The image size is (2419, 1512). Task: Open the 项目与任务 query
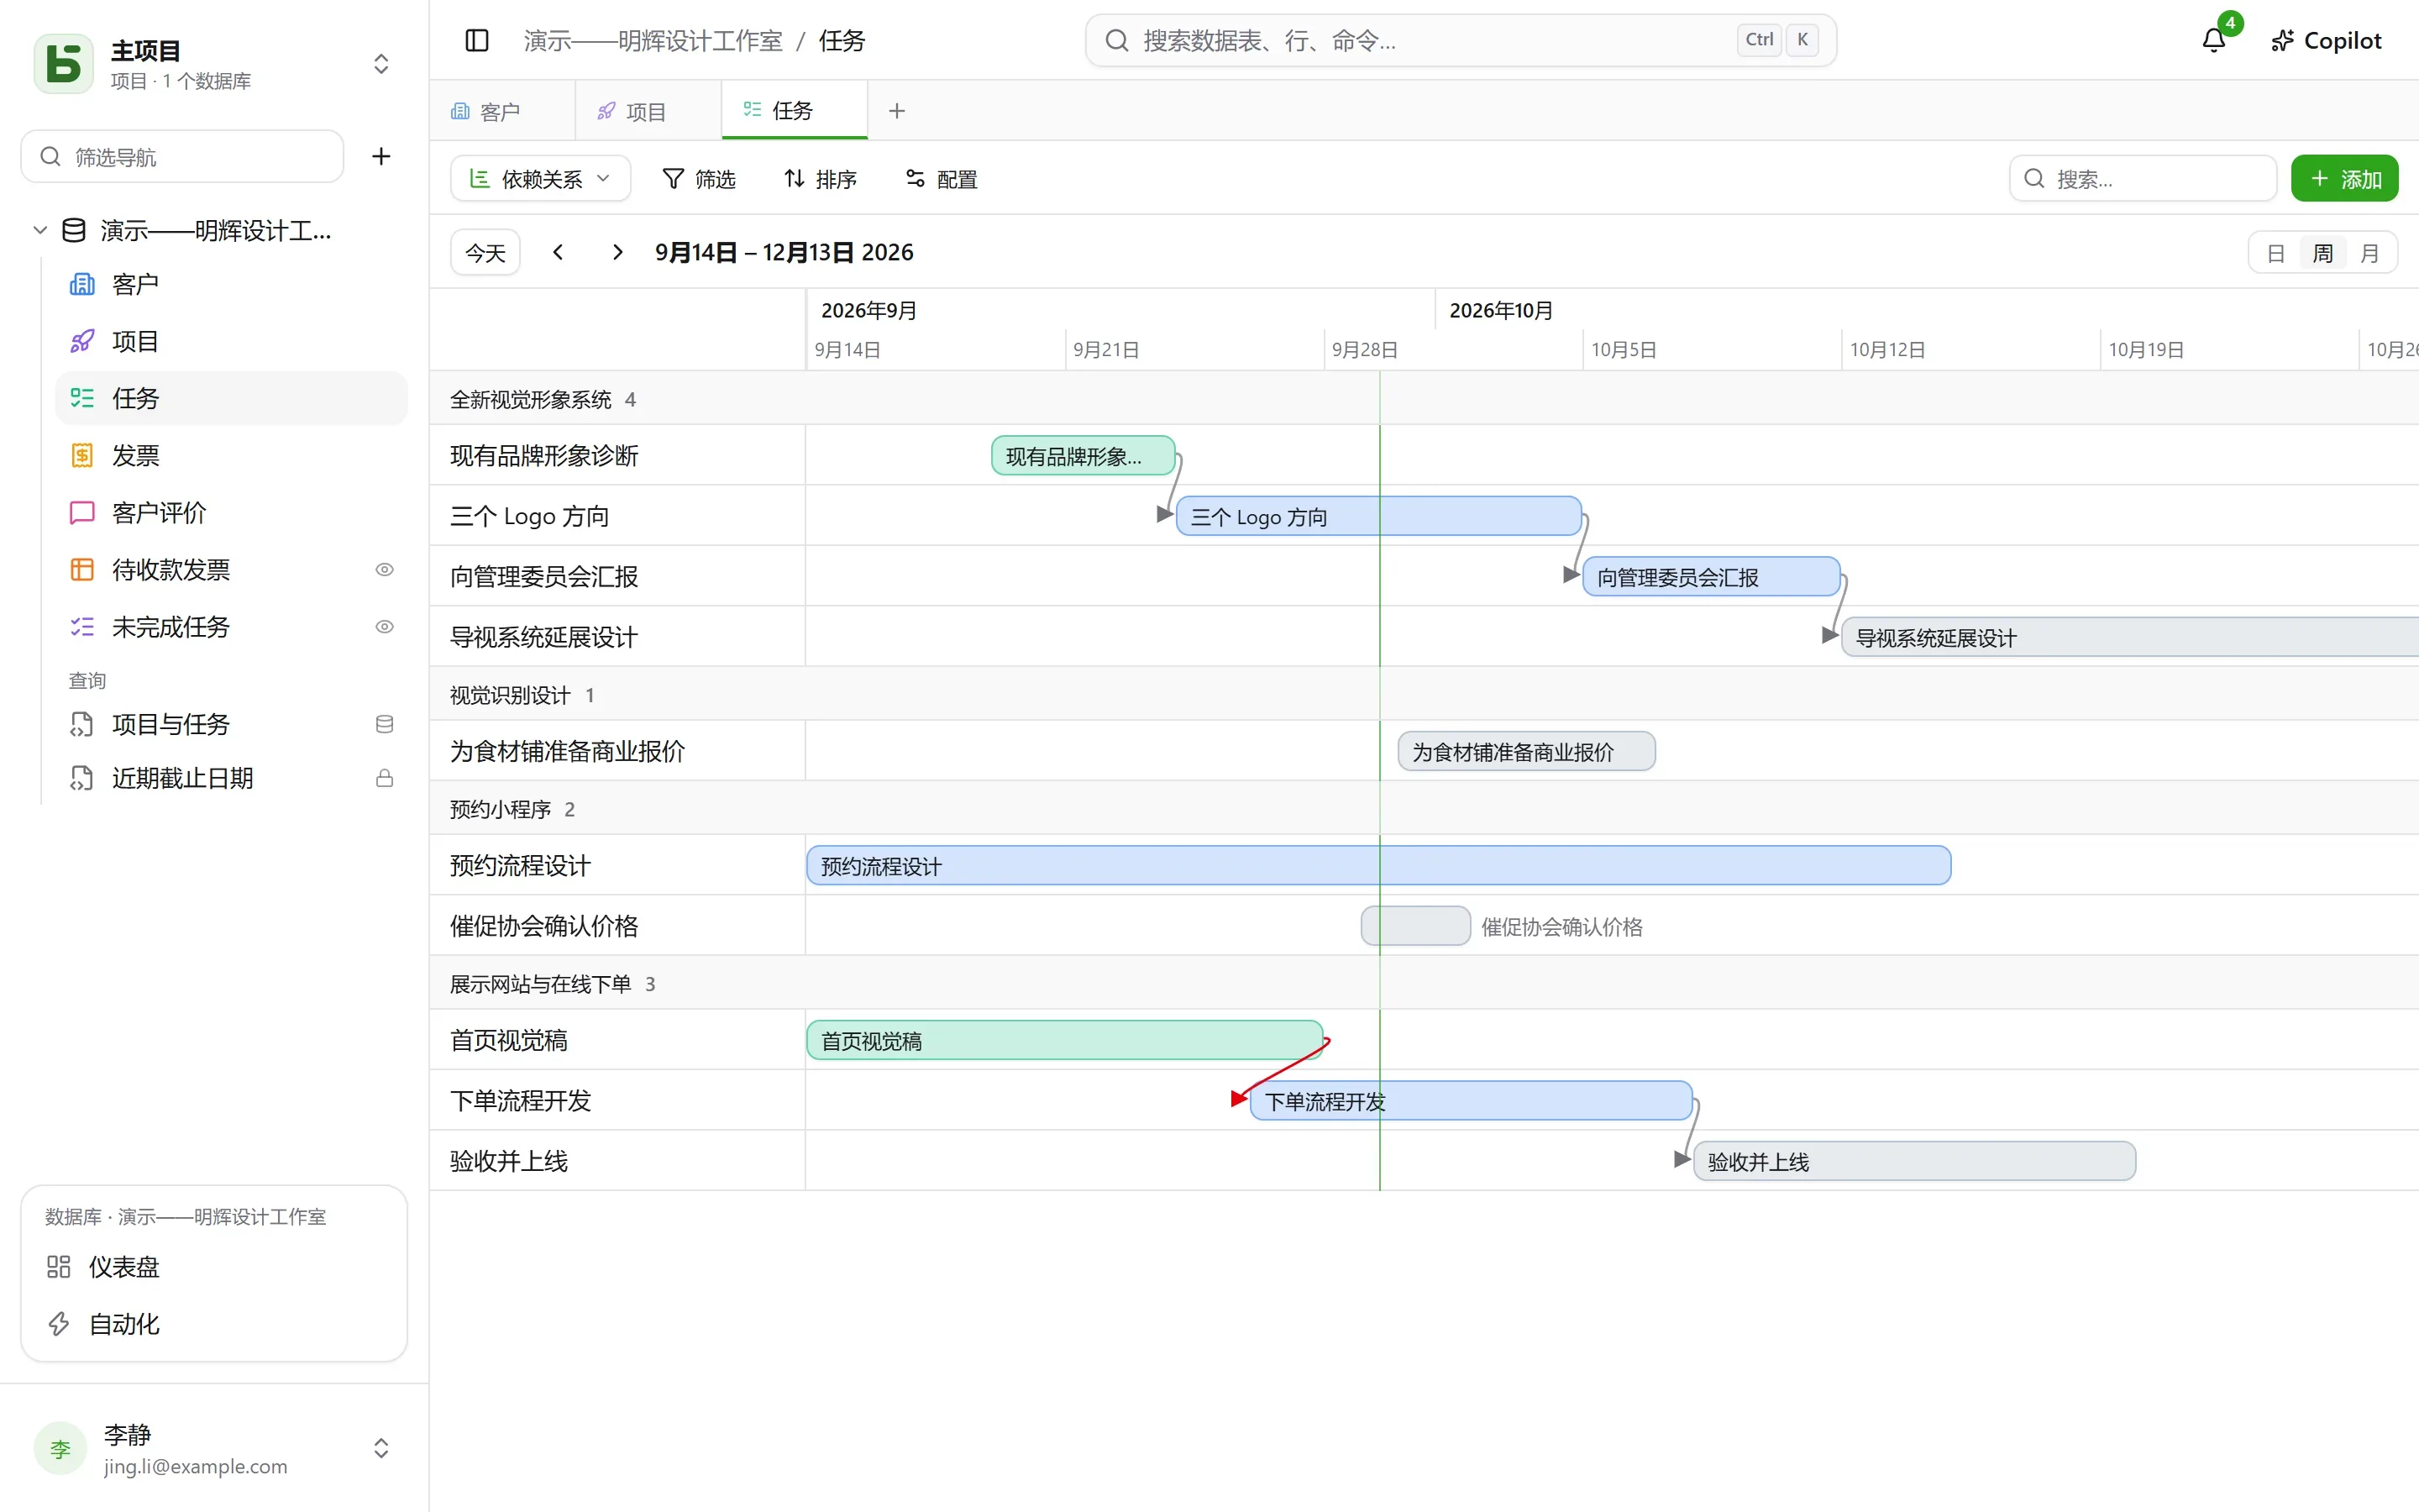[231, 723]
